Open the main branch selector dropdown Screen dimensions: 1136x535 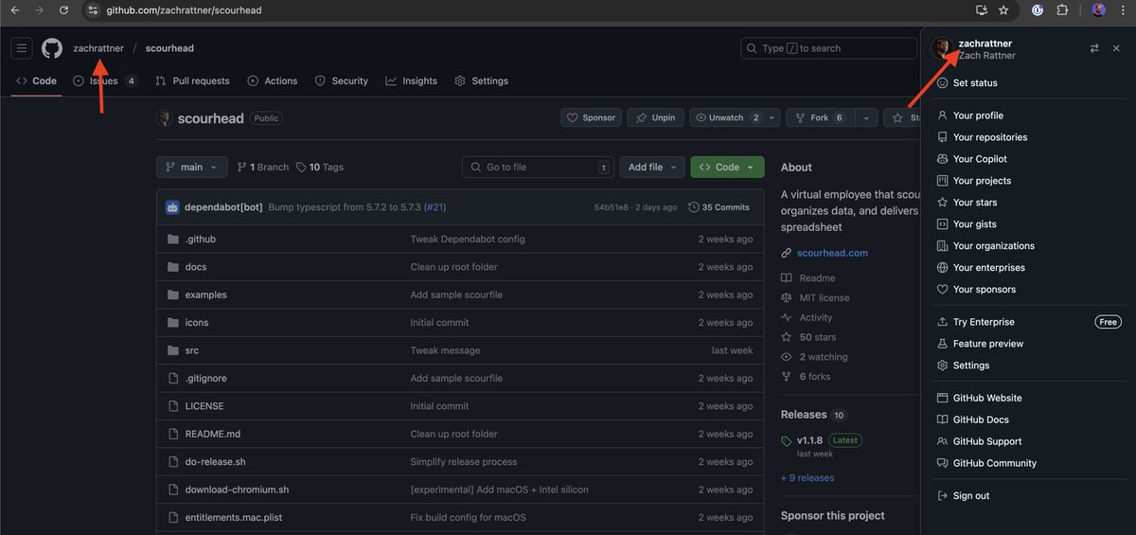[x=191, y=167]
